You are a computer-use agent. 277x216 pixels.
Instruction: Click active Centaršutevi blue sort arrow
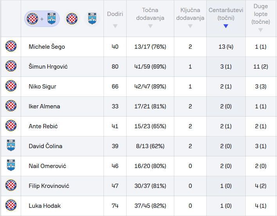pyautogui.click(x=226, y=26)
